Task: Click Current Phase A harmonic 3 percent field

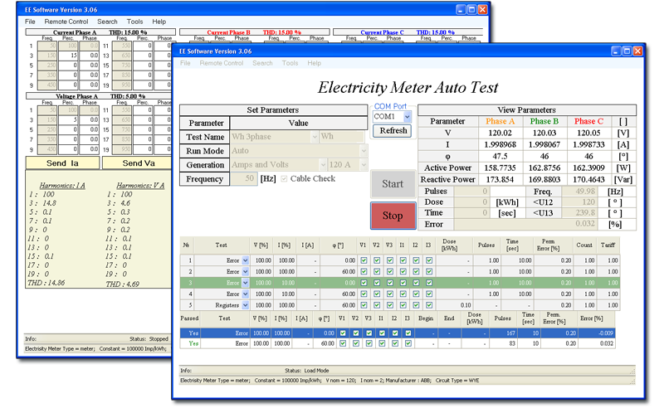Action: coord(68,56)
